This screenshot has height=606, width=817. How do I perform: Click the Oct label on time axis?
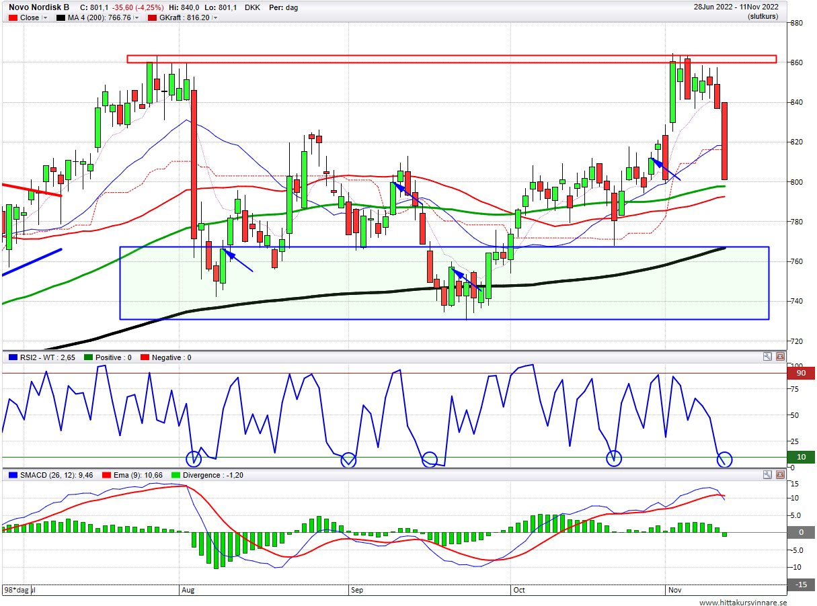[x=518, y=590]
